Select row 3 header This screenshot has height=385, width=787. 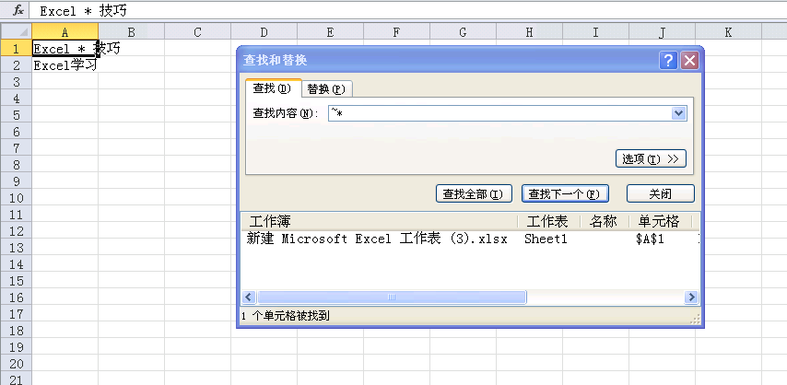tap(16, 81)
